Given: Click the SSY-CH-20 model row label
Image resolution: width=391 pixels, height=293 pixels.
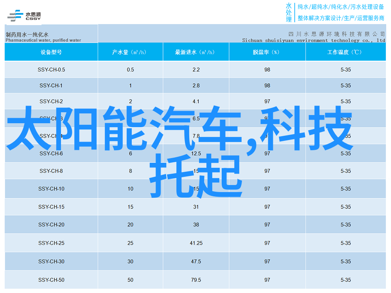Looking at the screenshot, I should coord(51,225).
